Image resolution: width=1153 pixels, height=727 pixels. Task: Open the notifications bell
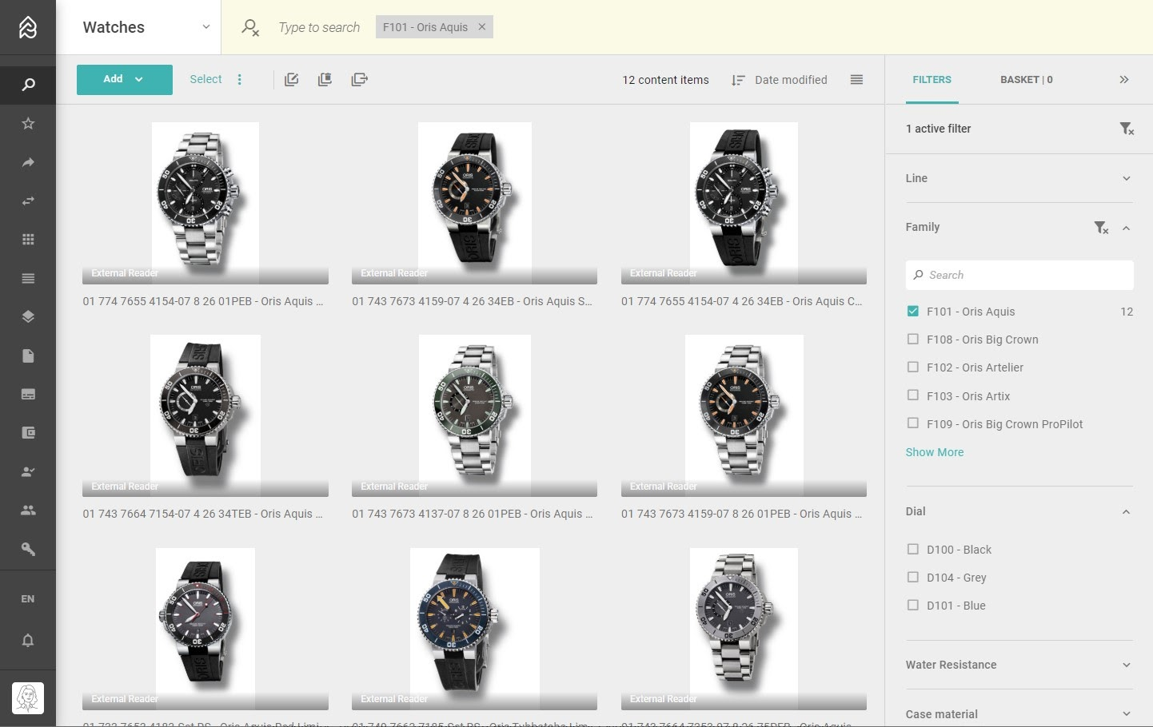[x=28, y=640]
